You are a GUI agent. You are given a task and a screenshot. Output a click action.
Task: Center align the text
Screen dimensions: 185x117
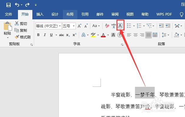pyautogui.click(x=136, y=35)
